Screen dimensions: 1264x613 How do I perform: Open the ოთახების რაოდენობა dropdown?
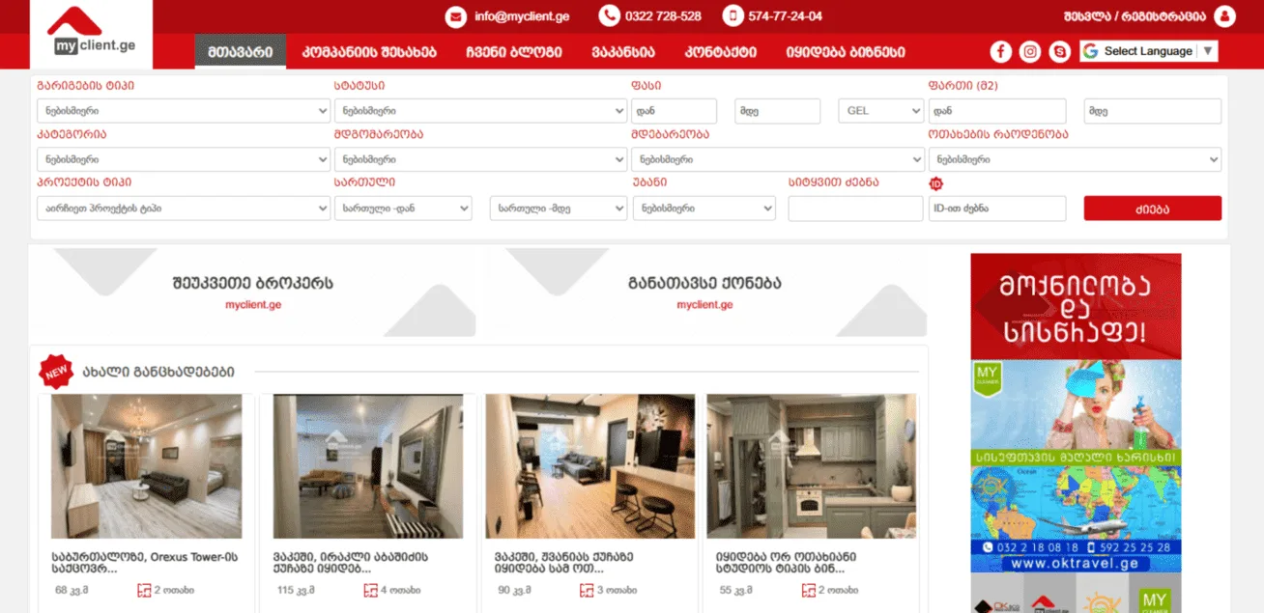click(x=1075, y=159)
